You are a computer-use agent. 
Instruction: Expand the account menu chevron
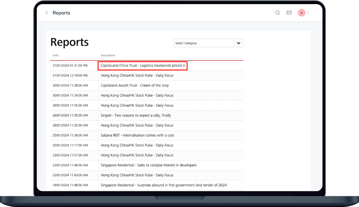click(x=308, y=13)
